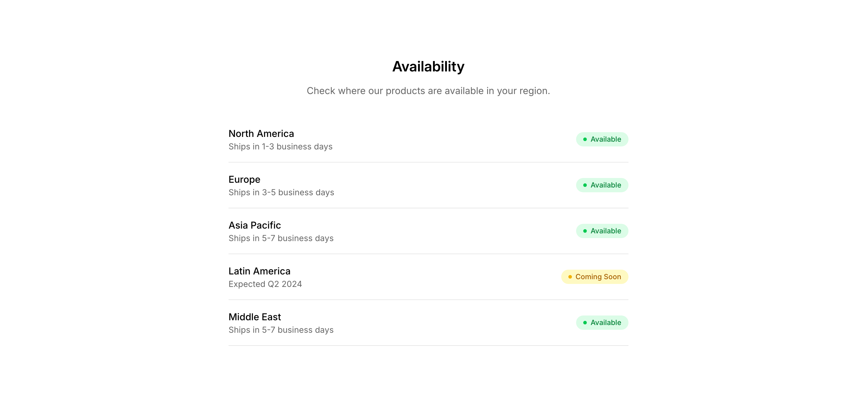Select the Latin America region name

[x=259, y=271]
